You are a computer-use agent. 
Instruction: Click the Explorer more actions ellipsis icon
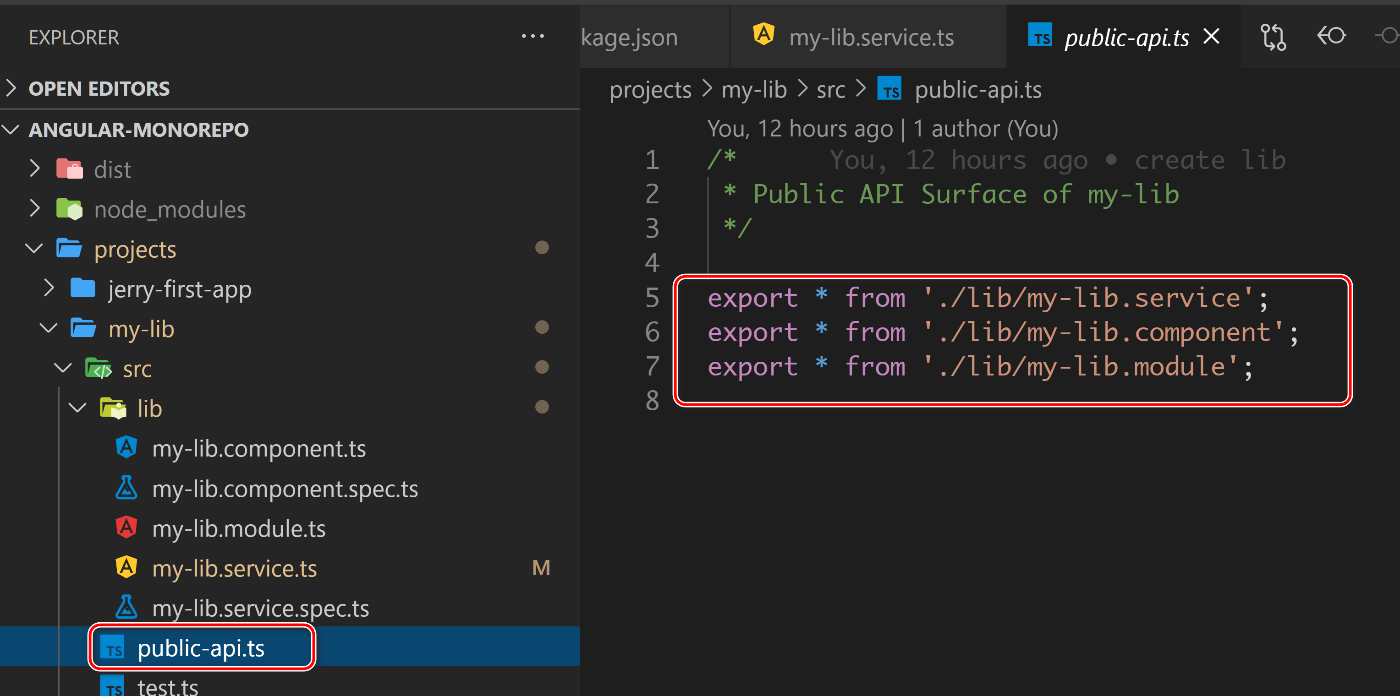pos(532,36)
